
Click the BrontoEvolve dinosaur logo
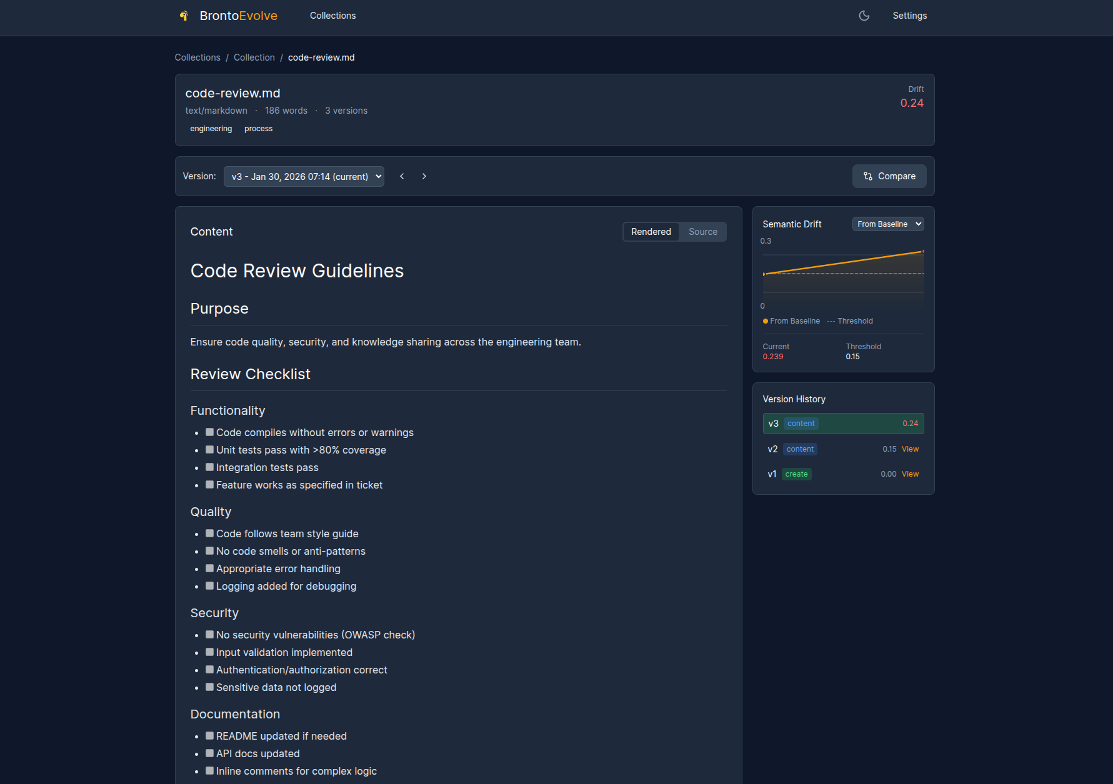(184, 16)
